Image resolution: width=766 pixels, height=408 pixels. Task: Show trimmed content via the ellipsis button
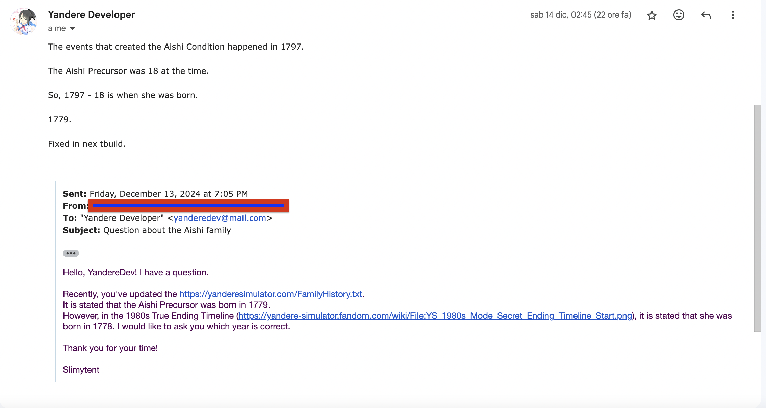(71, 253)
